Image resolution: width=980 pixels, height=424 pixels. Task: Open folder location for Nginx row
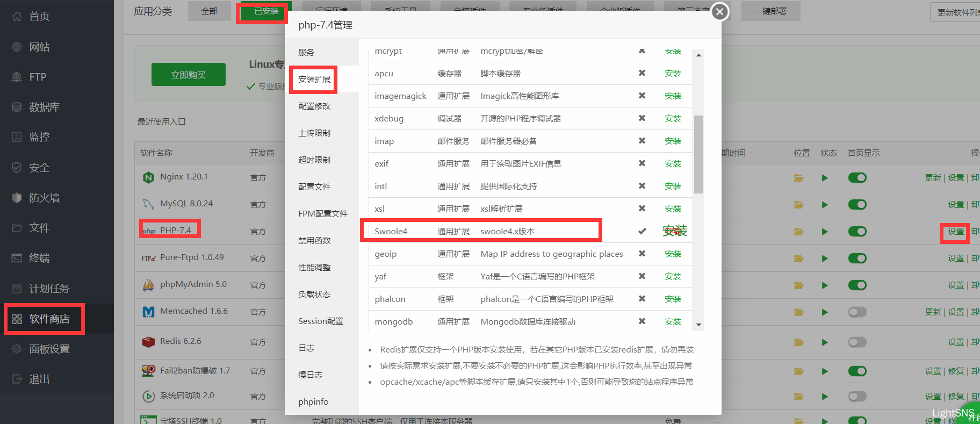[798, 178]
